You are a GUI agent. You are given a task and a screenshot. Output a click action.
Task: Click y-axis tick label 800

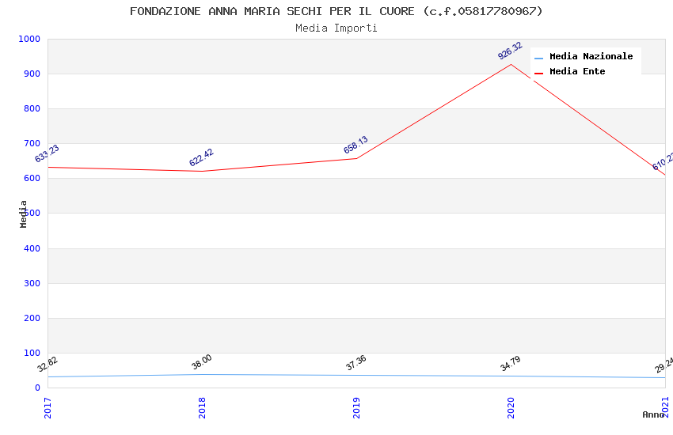coord(32,109)
